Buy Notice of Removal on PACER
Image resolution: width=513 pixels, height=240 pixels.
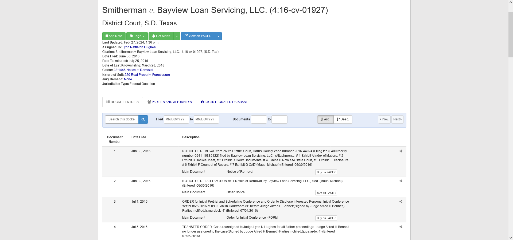[x=326, y=172]
